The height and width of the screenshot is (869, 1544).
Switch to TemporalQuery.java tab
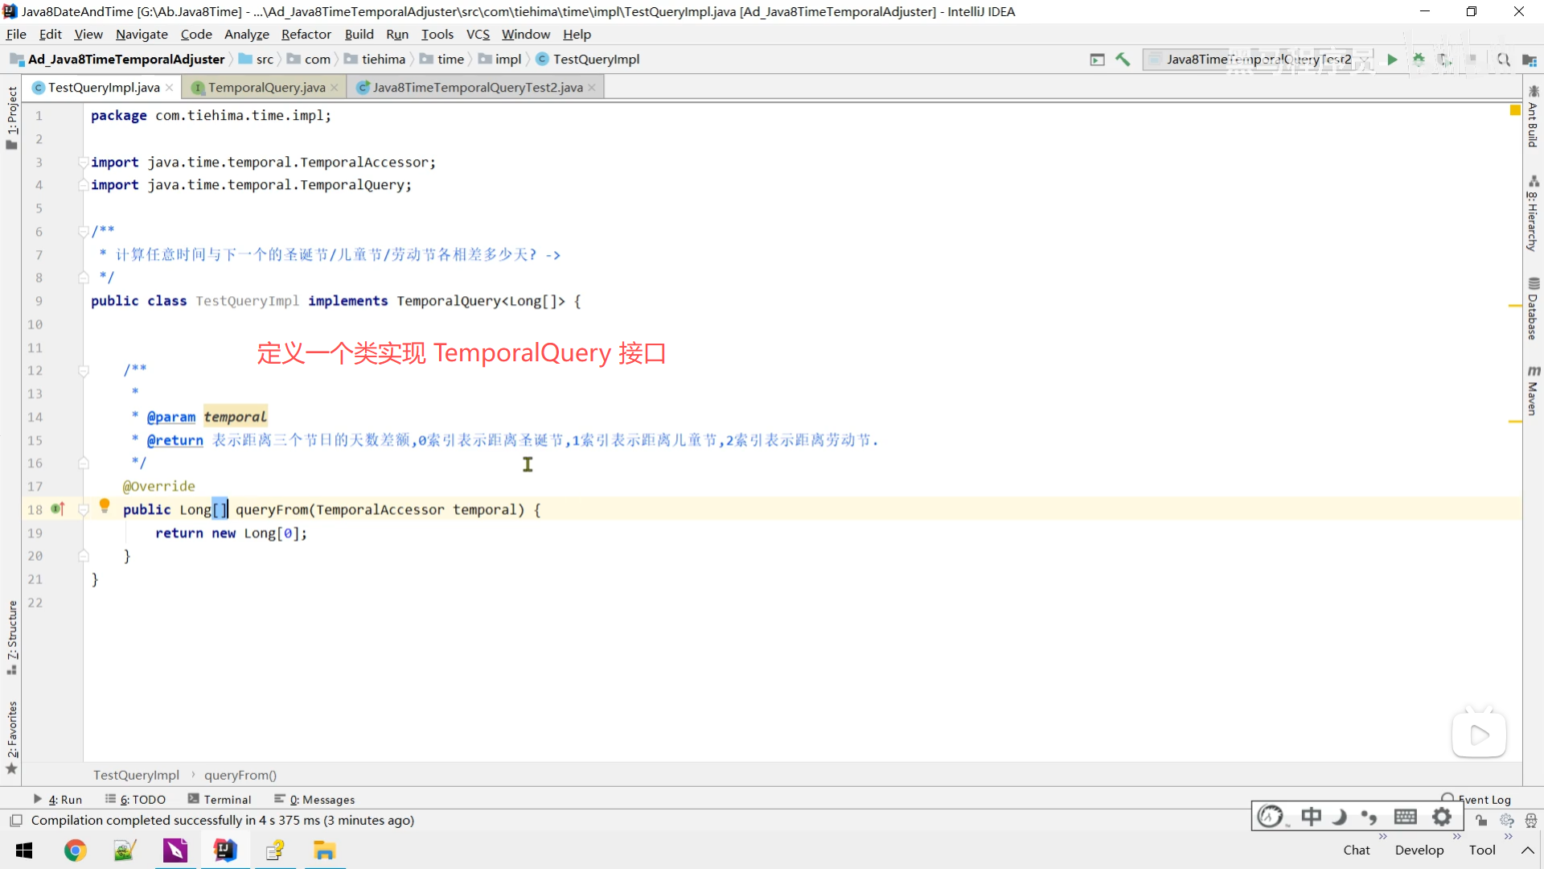click(266, 88)
